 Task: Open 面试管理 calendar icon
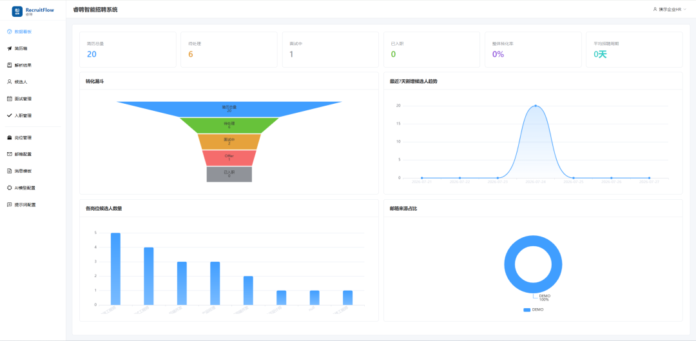pos(10,99)
